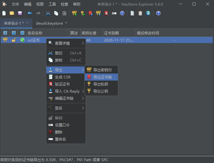Image resolution: width=214 pixels, height=163 pixels.
Task: Click the Help question mark icon
Action: click(x=158, y=13)
